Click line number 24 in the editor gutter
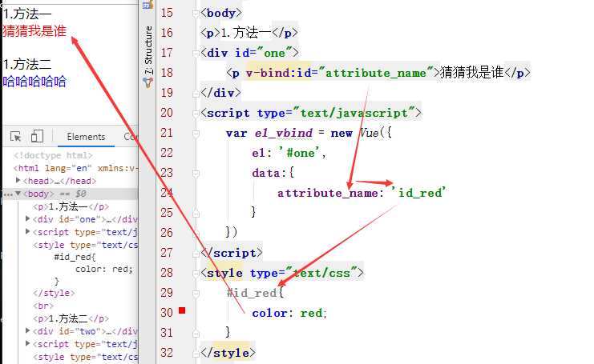This screenshot has height=364, width=594. (167, 192)
